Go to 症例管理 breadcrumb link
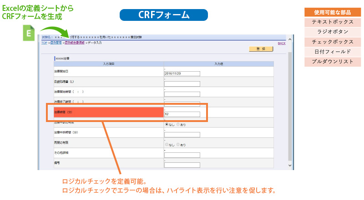Viewport: 364px width, 200px height. [56, 43]
